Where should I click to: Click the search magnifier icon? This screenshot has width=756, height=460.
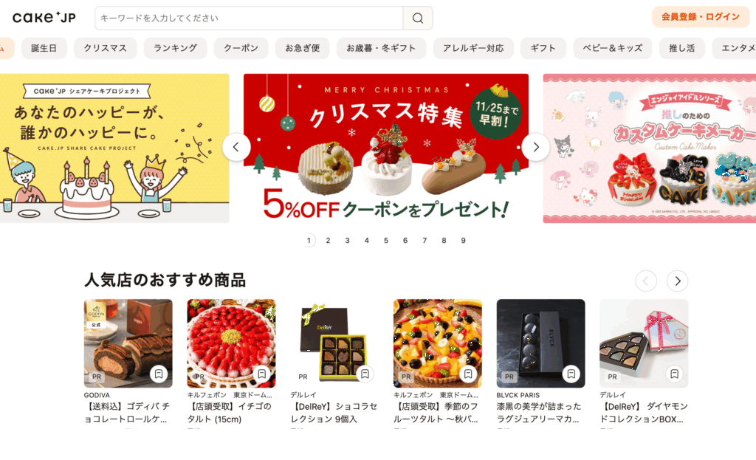[418, 18]
